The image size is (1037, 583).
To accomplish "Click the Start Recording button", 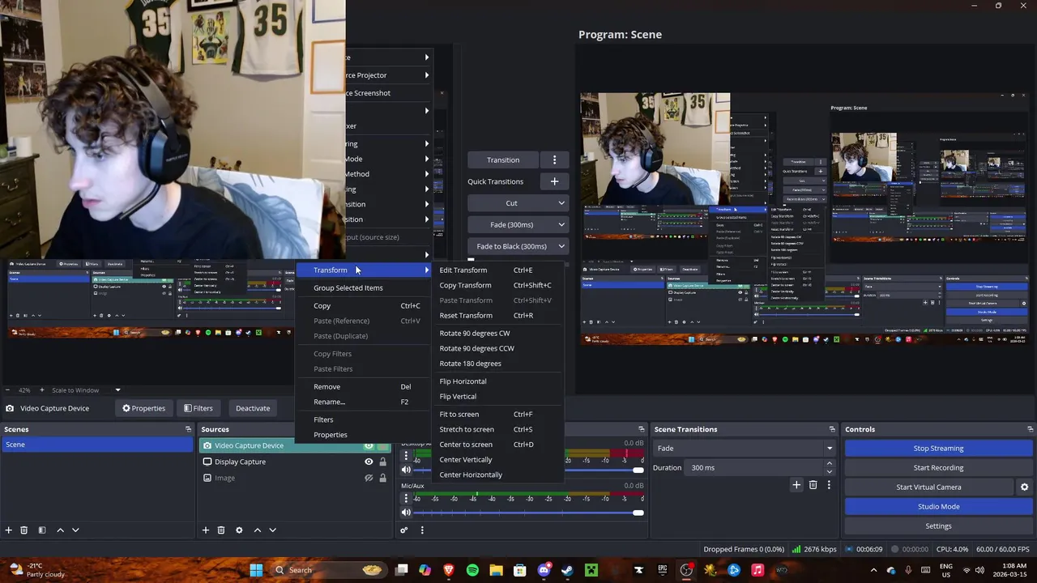I will click(938, 468).
